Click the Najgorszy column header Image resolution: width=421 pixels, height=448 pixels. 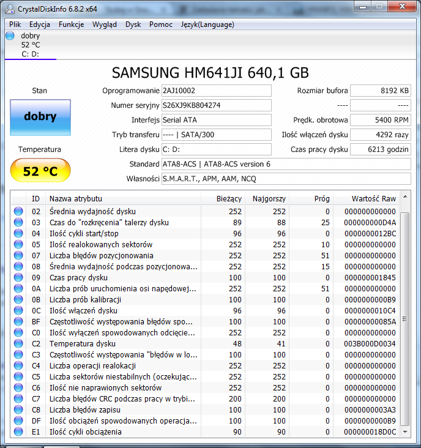[267, 198]
